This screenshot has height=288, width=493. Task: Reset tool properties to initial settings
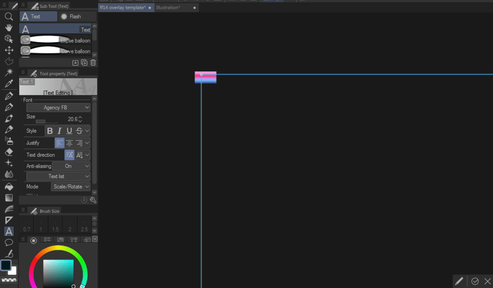(x=84, y=200)
